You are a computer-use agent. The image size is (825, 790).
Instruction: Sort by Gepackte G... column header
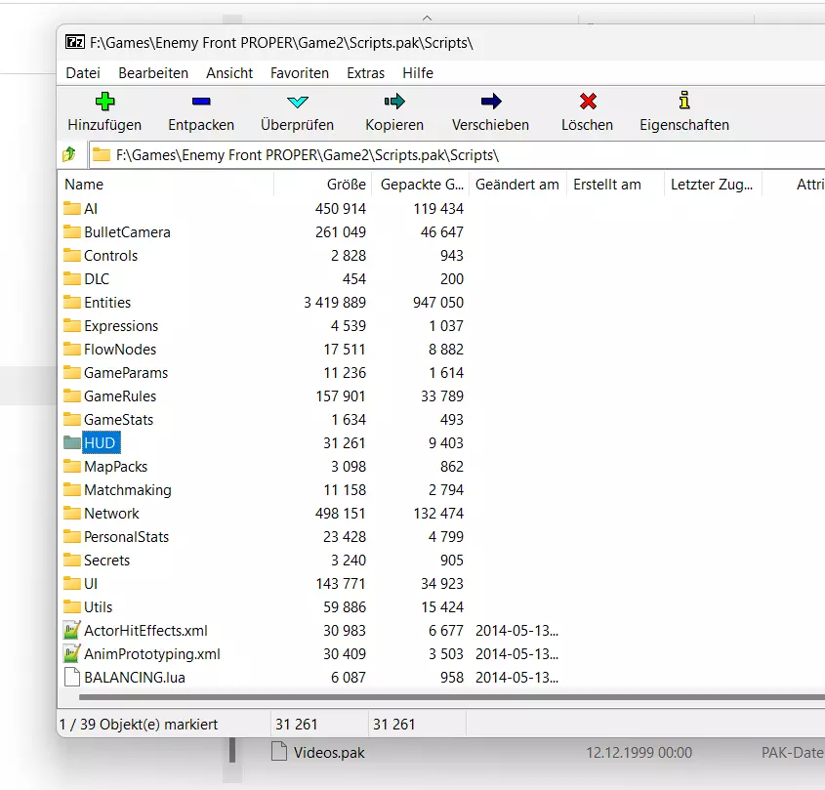coord(421,185)
